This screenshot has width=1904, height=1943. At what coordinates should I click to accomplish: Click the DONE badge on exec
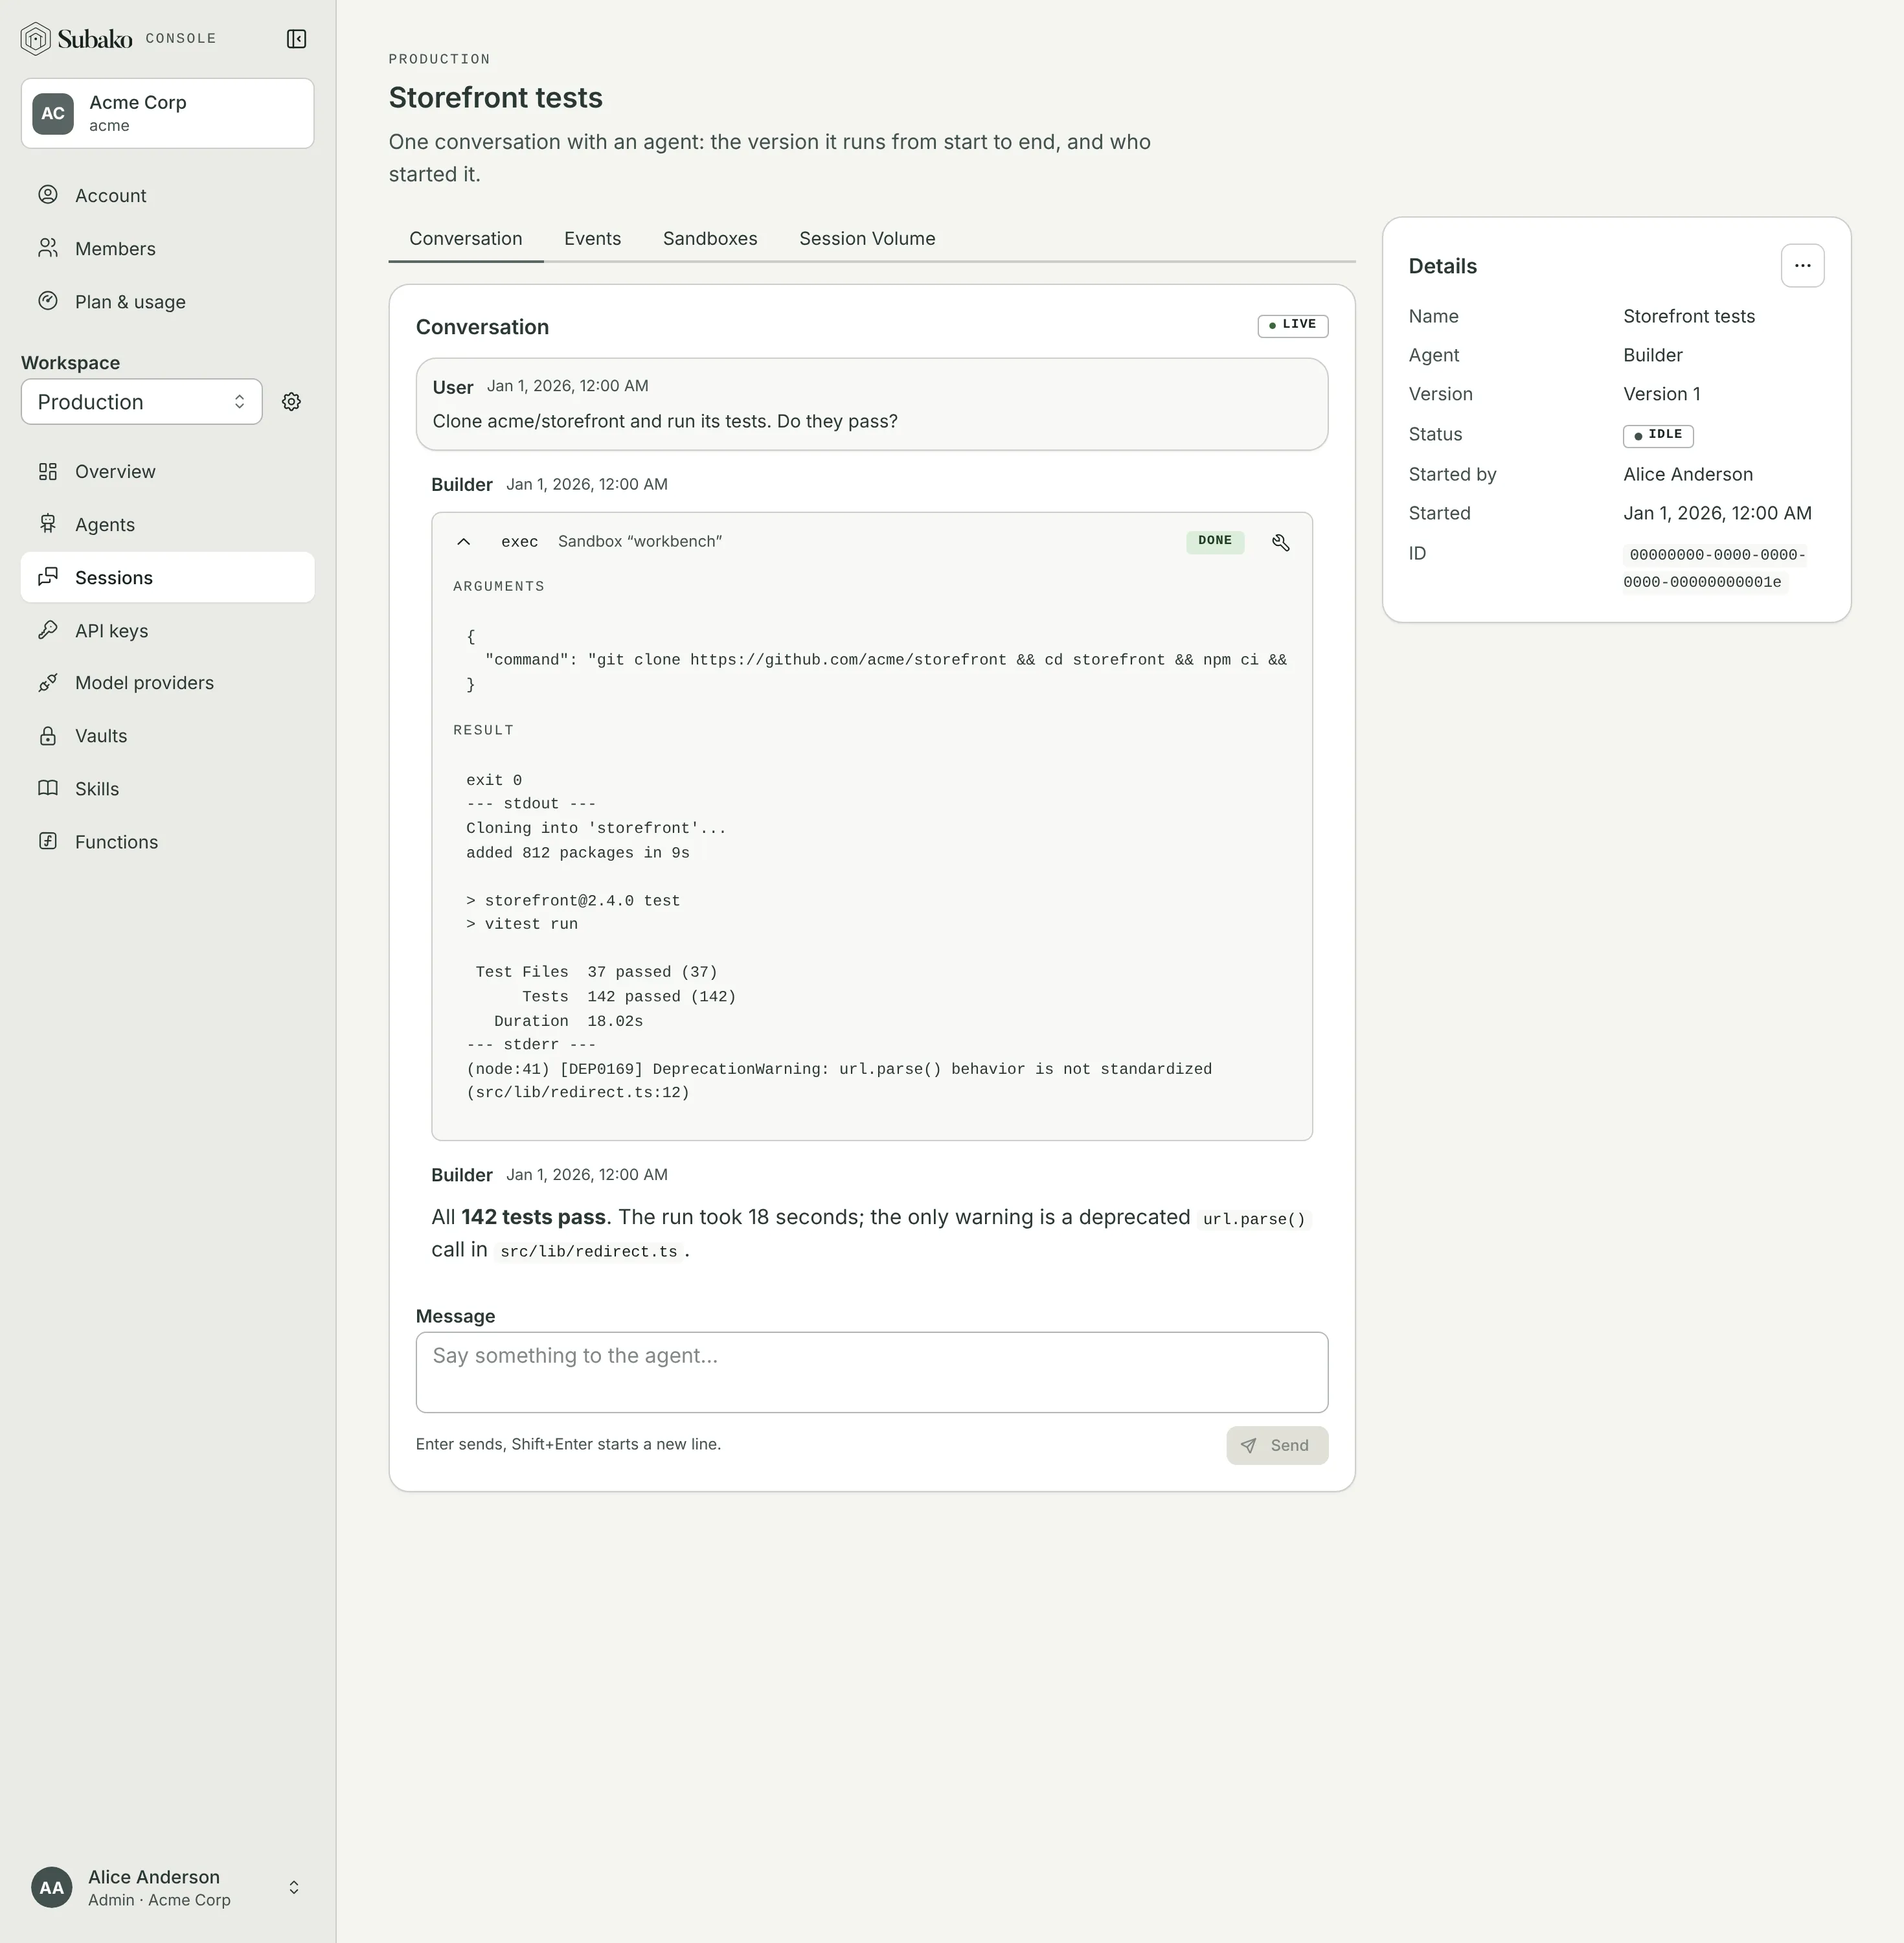click(x=1215, y=541)
